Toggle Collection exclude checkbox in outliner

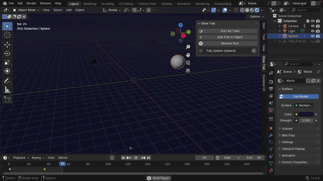tap(308, 21)
